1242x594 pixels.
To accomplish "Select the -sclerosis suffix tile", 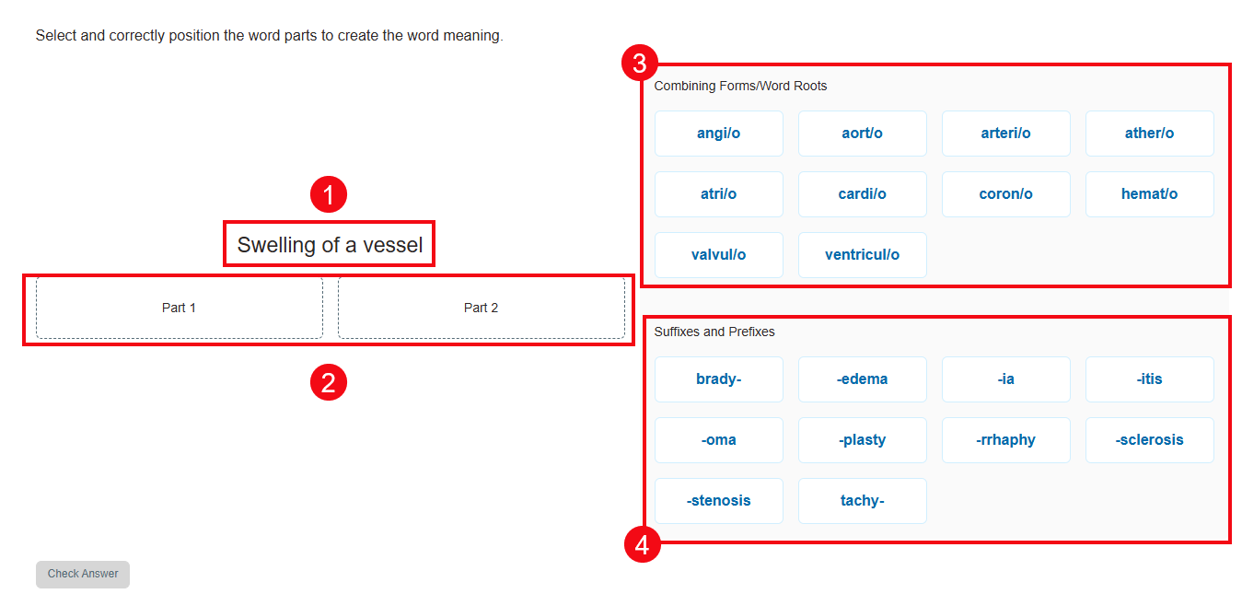I will point(1149,440).
